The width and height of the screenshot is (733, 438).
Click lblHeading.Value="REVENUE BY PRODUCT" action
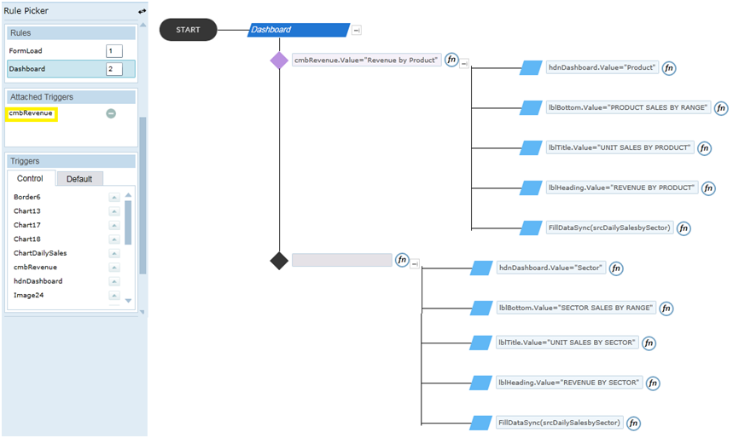pos(622,188)
